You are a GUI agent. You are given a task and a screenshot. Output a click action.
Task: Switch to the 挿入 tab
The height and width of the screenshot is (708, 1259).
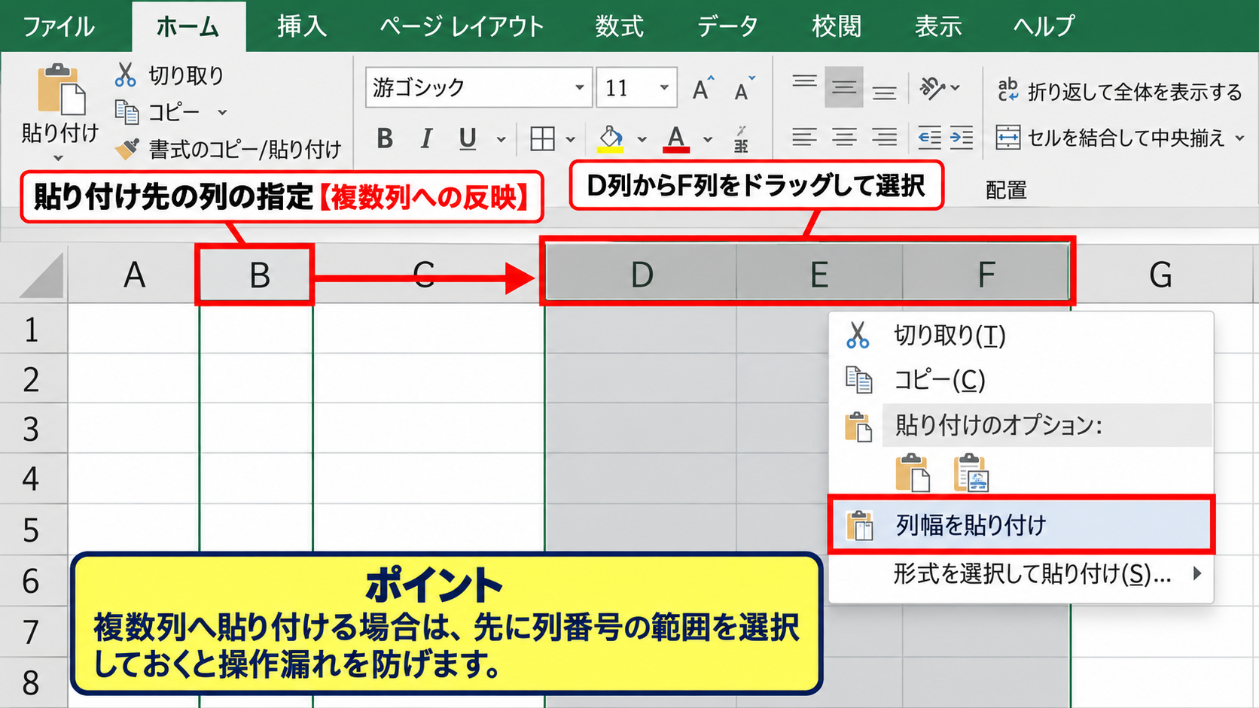[x=301, y=26]
